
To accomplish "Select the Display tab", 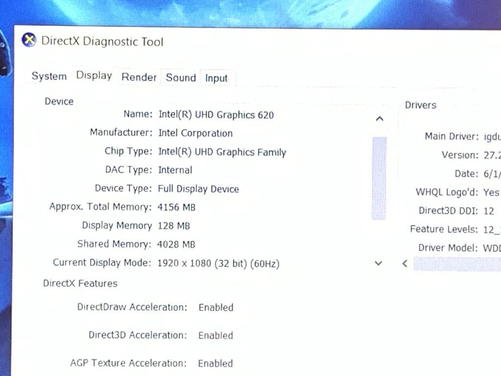I will pos(94,75).
